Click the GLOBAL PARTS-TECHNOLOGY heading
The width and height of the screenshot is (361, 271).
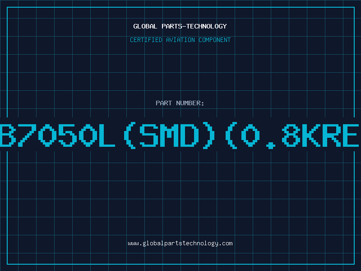click(x=180, y=26)
